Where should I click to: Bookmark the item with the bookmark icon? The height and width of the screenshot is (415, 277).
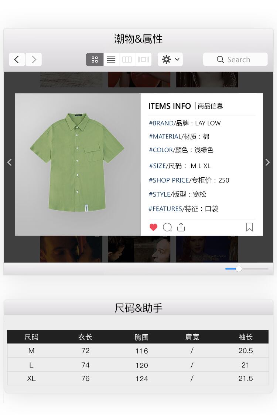click(249, 227)
